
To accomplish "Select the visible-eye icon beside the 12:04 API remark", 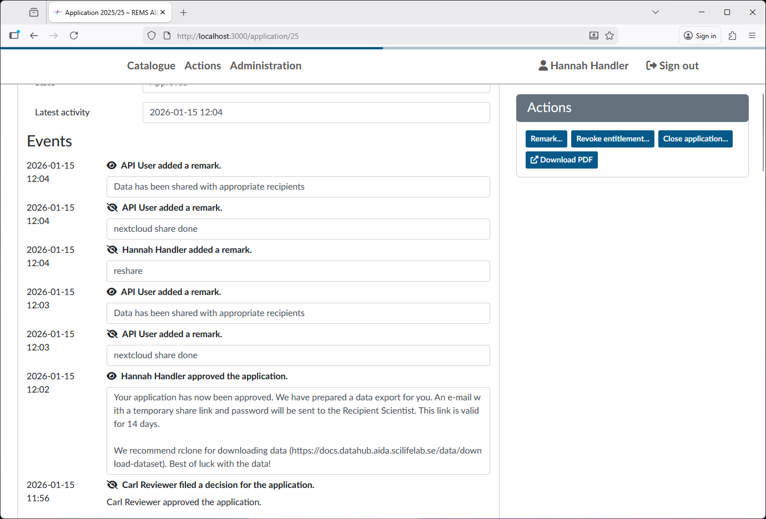I will [113, 165].
